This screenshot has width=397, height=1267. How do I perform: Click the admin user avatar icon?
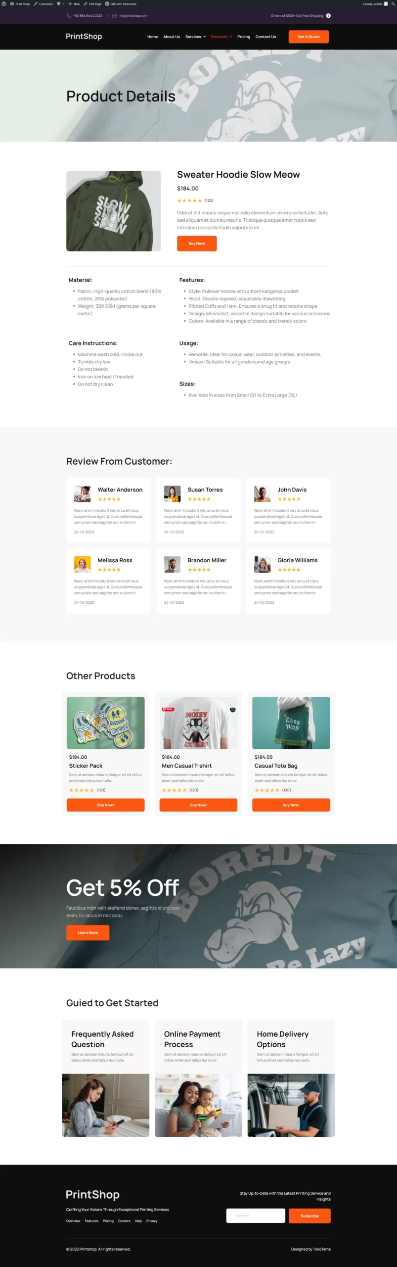pos(386,3)
